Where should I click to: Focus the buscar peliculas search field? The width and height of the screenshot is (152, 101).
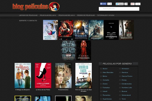point(119,9)
